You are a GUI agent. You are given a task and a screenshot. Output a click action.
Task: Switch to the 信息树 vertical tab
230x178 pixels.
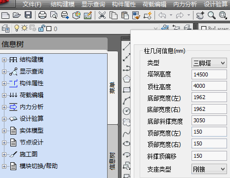tap(113, 161)
